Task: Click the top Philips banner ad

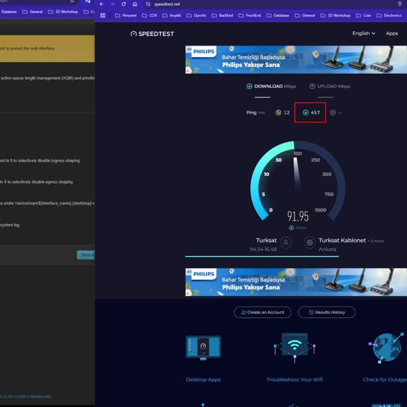Action: [x=296, y=60]
